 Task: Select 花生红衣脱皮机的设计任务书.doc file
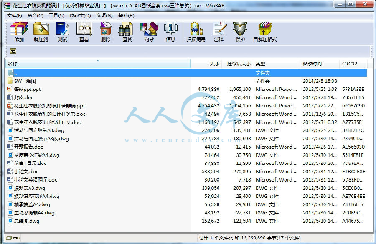(x=50, y=114)
